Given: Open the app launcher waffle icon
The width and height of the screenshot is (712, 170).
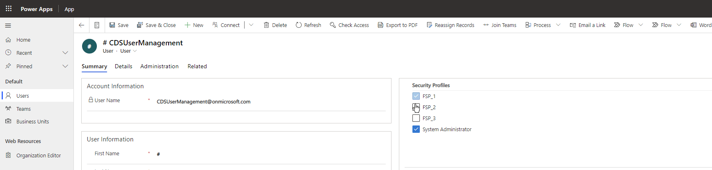Looking at the screenshot, I should click(x=9, y=9).
